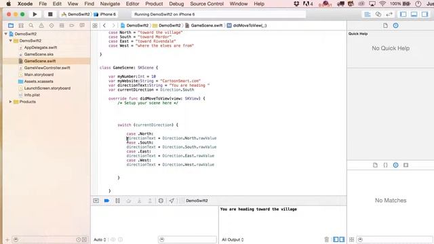
Task: Hide the debug area toggle icon
Action: click(x=96, y=201)
